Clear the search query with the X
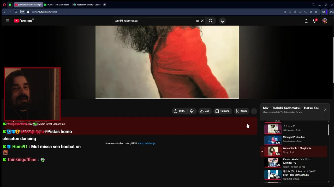The image size is (334, 187). (x=202, y=21)
